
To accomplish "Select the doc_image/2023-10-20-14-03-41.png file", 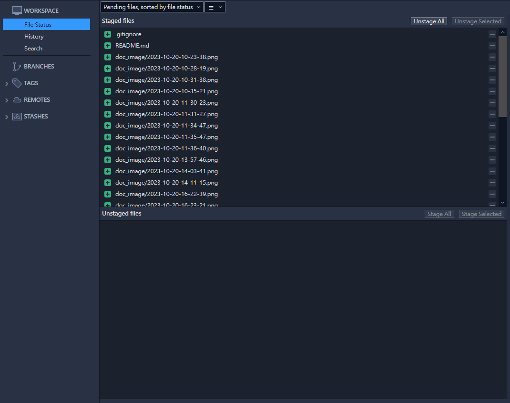I will pos(166,171).
